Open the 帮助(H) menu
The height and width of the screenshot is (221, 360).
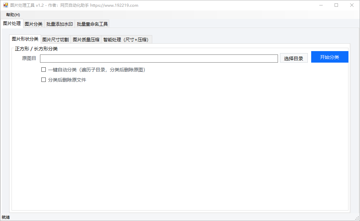12,15
